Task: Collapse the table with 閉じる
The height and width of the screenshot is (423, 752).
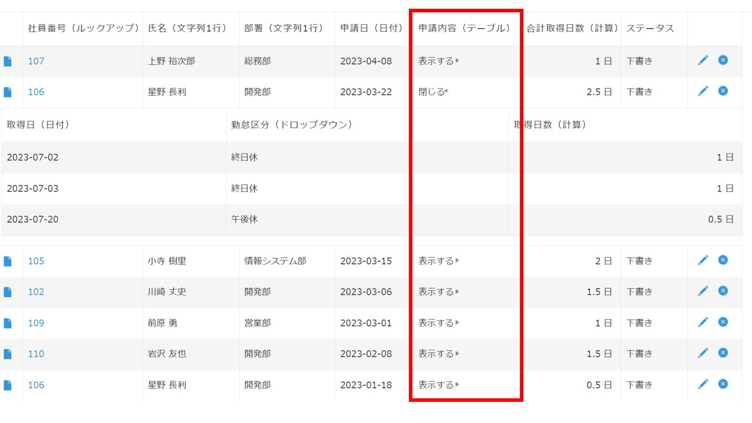Action: (x=433, y=92)
